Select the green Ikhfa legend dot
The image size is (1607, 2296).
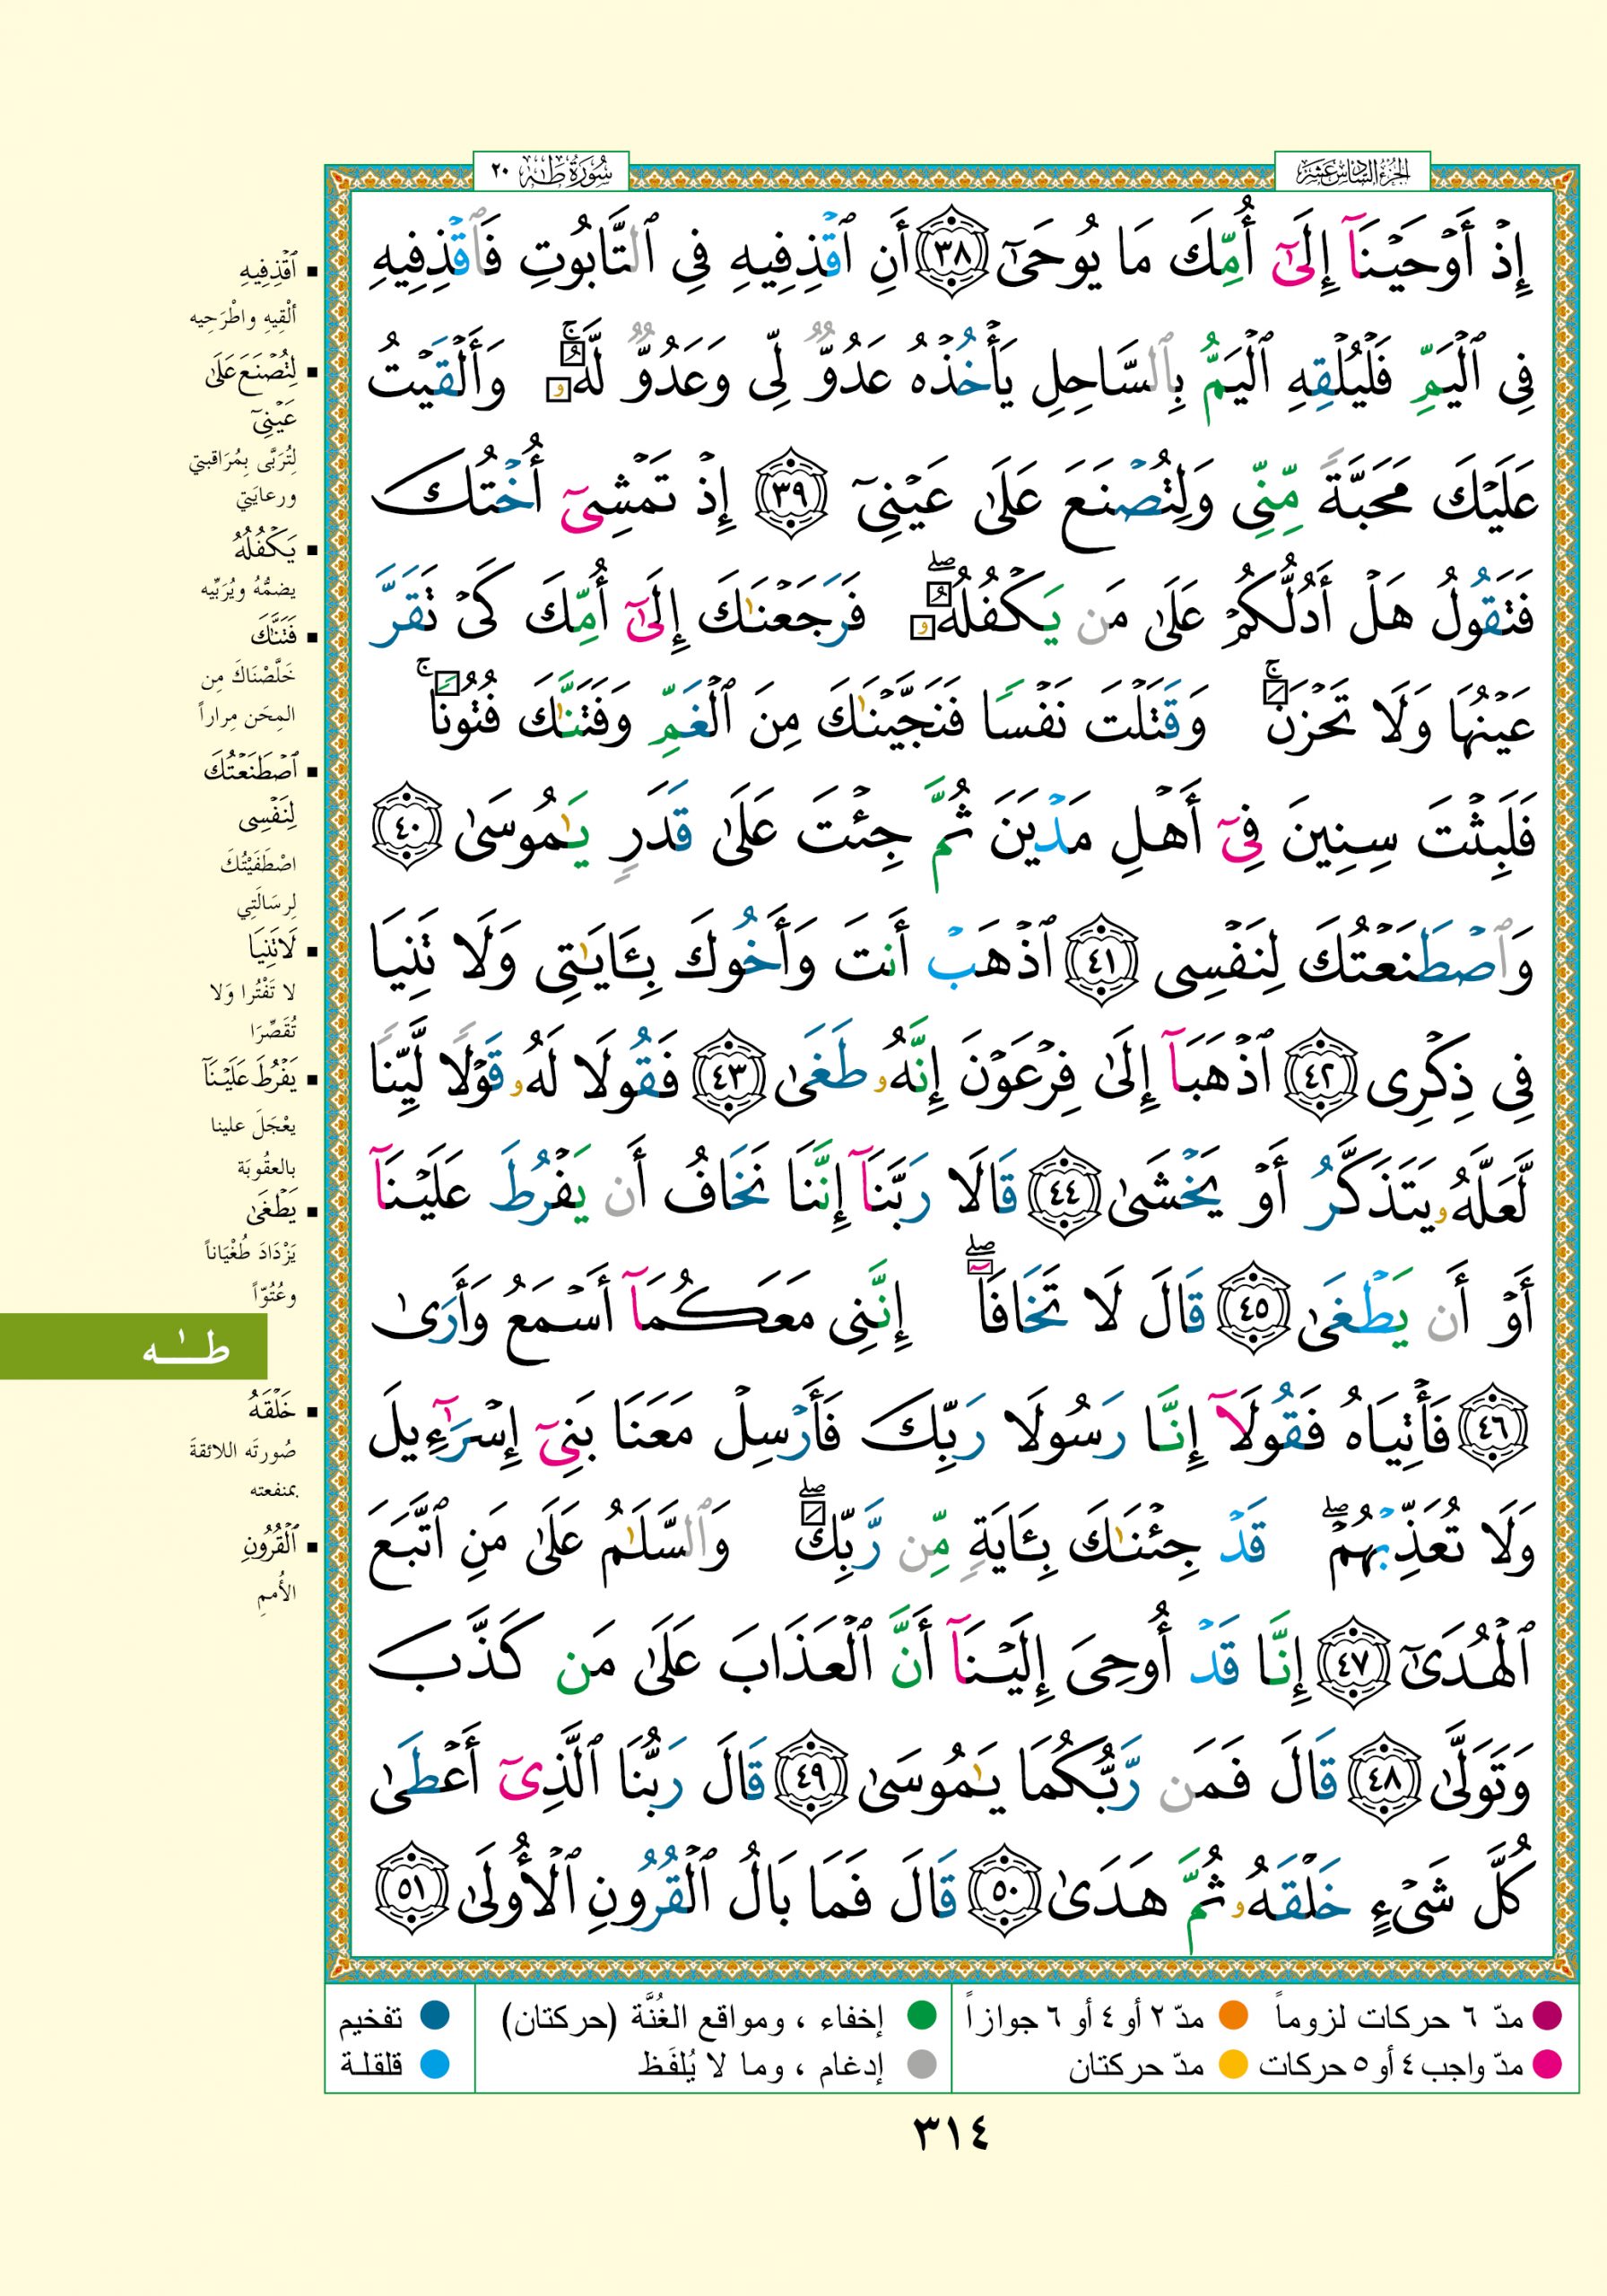pyautogui.click(x=921, y=2015)
